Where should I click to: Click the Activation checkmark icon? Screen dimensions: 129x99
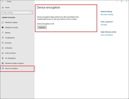pos(3,48)
